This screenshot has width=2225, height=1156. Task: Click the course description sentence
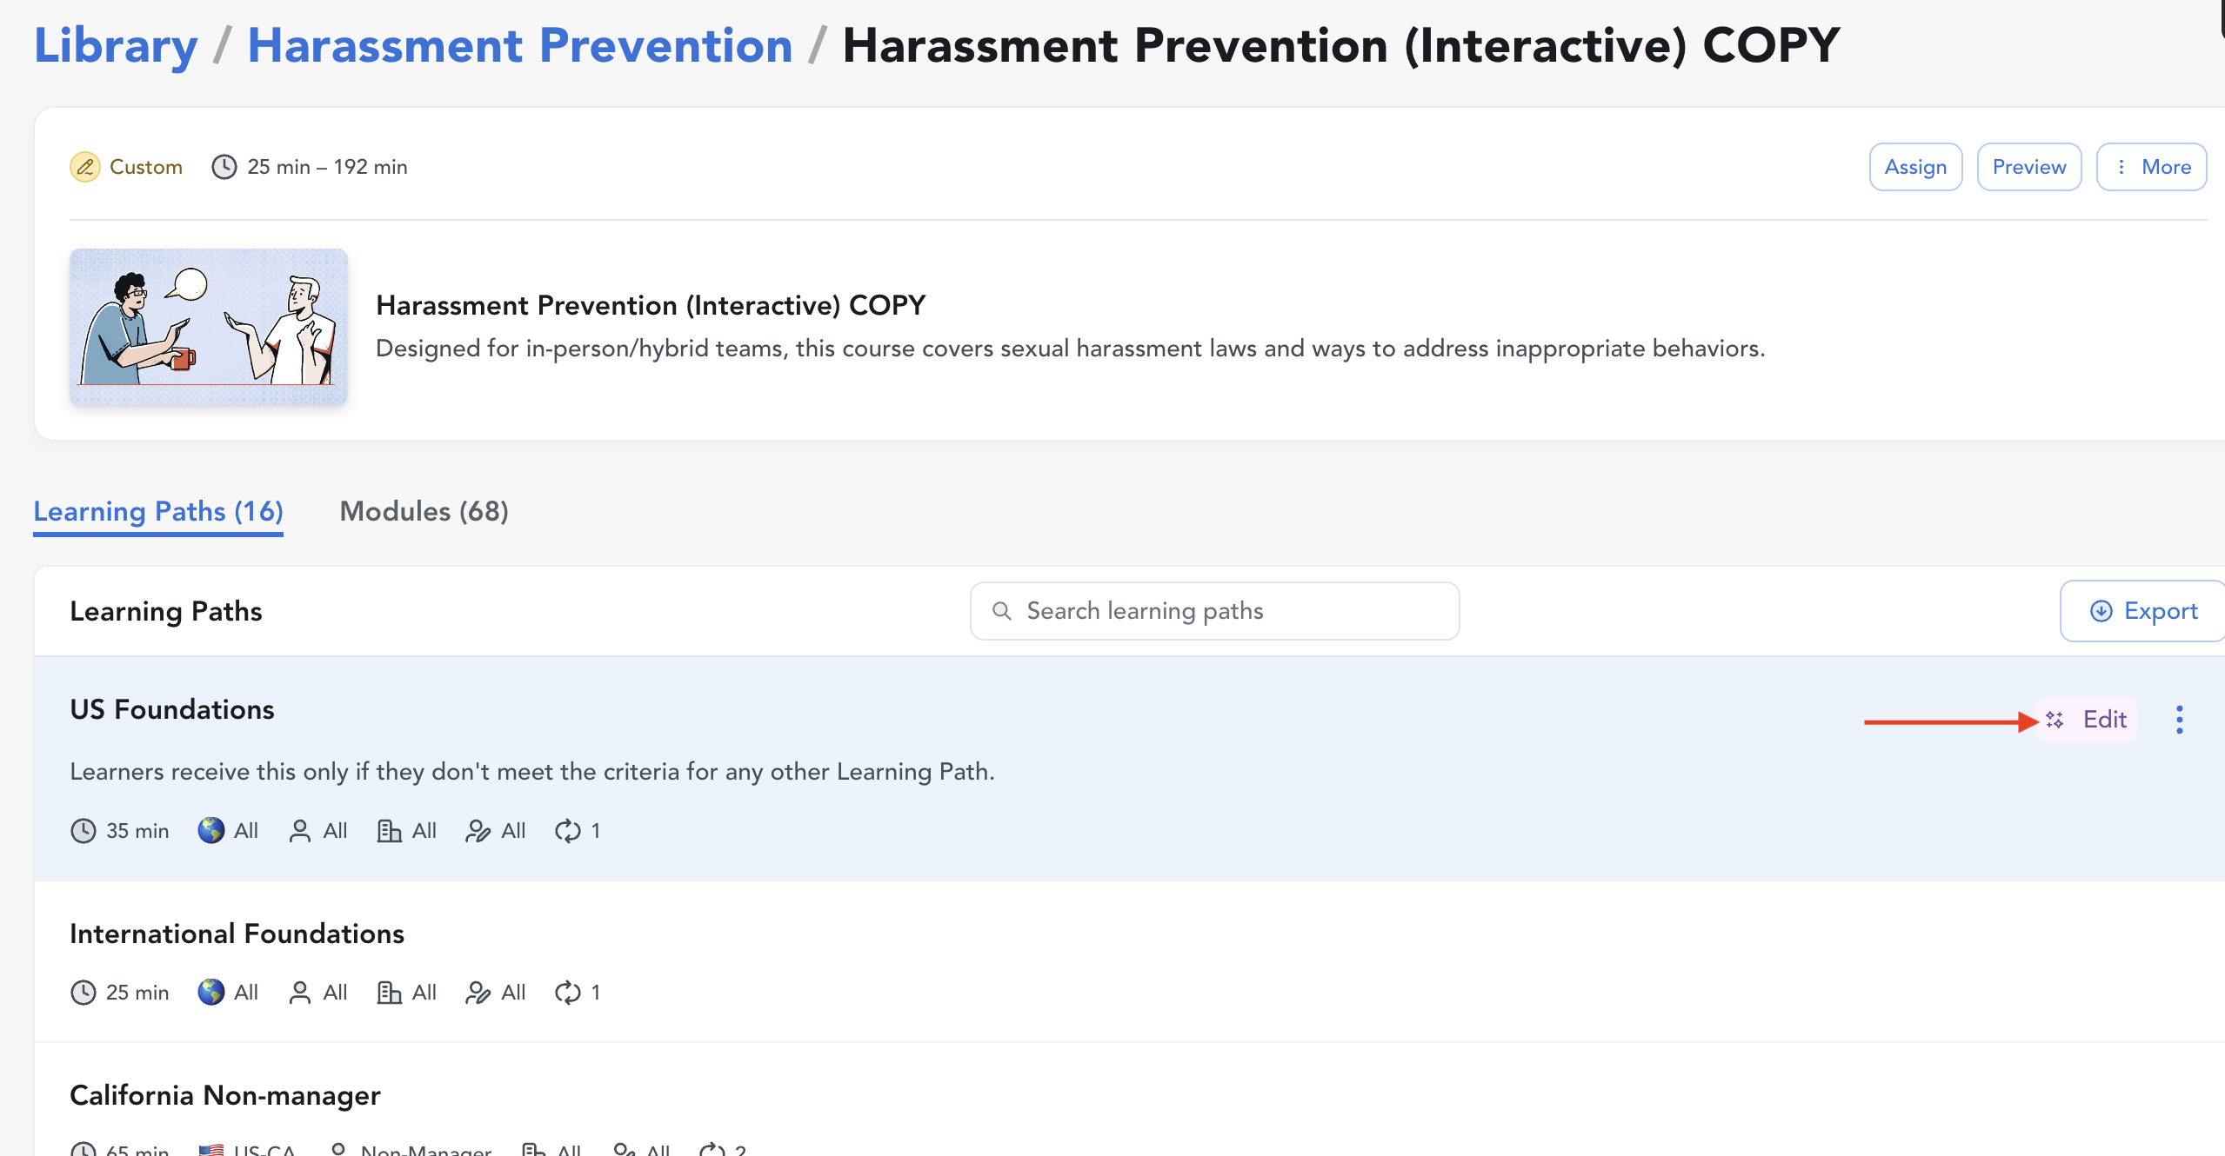[x=1071, y=349]
